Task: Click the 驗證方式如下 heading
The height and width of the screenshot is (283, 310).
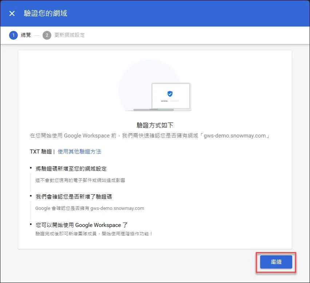Action: coord(155,125)
